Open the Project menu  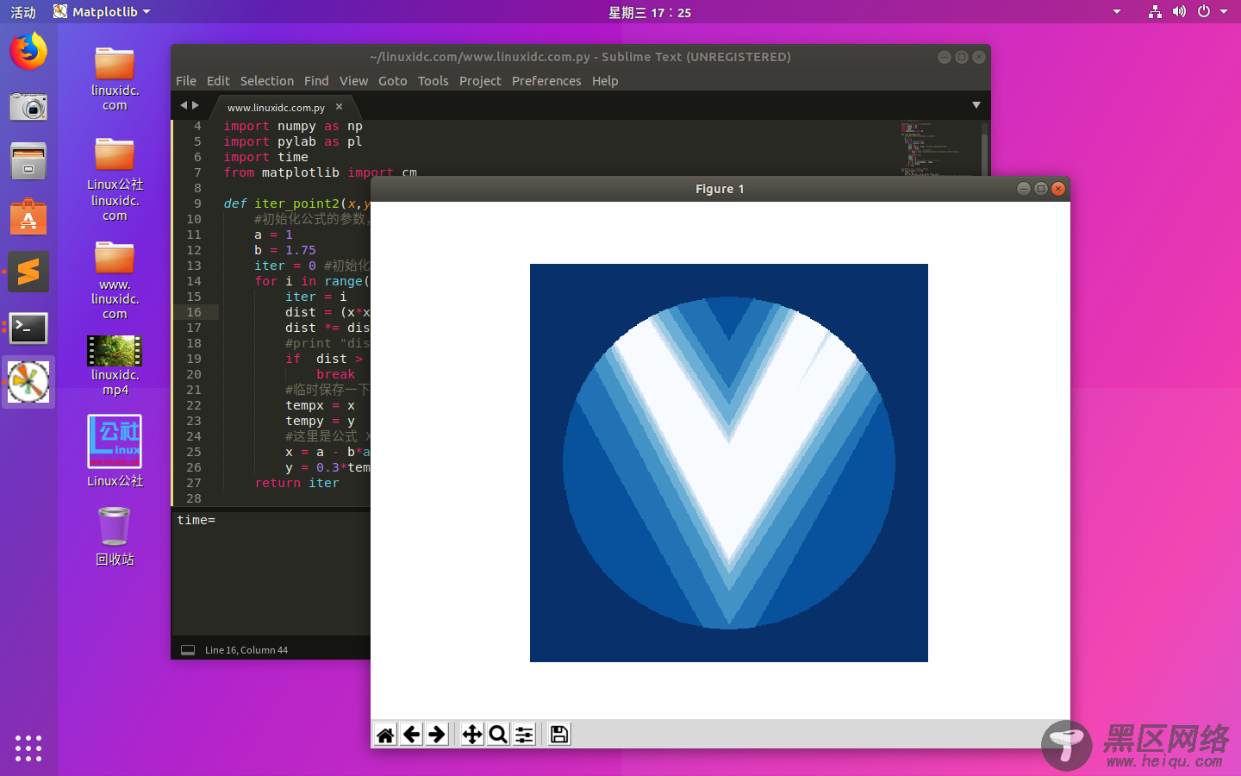point(480,81)
